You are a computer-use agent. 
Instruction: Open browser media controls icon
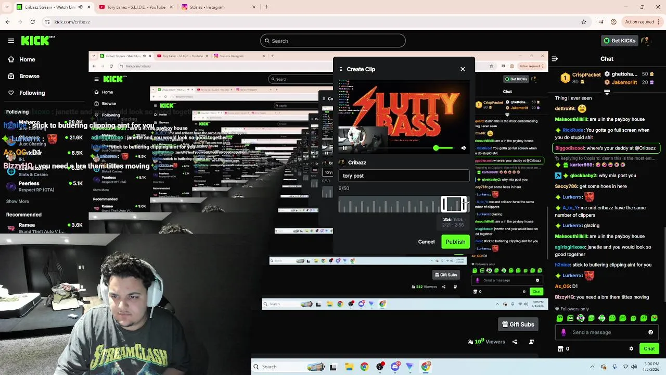601,22
